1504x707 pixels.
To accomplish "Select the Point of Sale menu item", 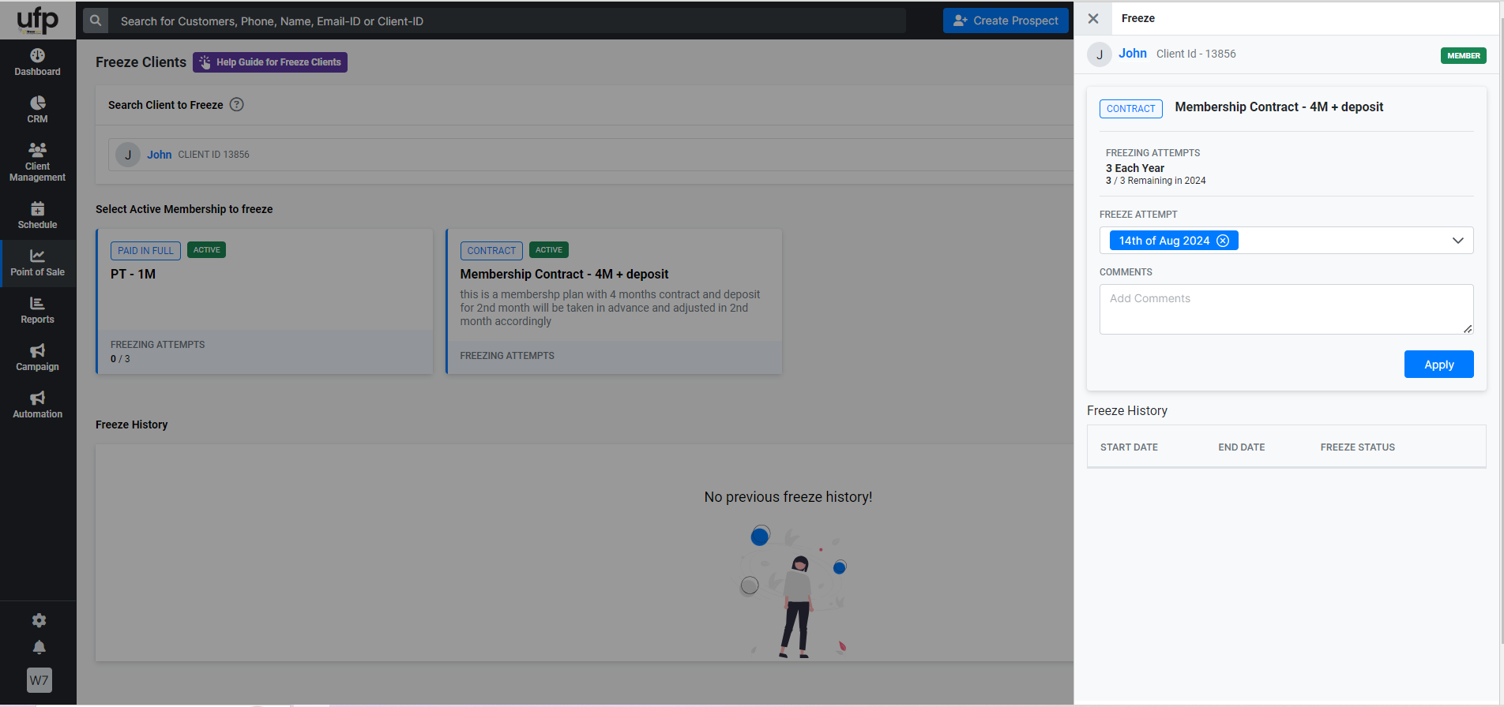I will coord(37,262).
